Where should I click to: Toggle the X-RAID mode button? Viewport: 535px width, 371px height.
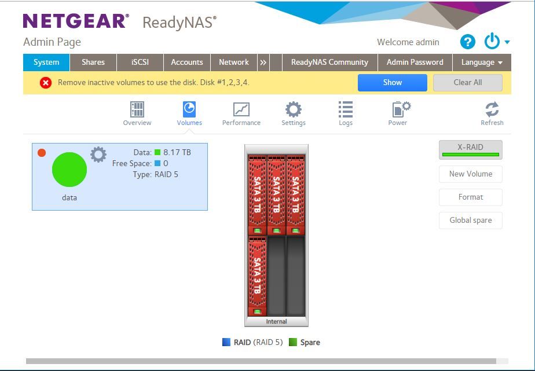(471, 150)
